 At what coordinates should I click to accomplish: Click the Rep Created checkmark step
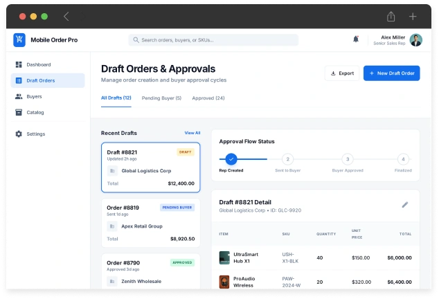tap(231, 159)
